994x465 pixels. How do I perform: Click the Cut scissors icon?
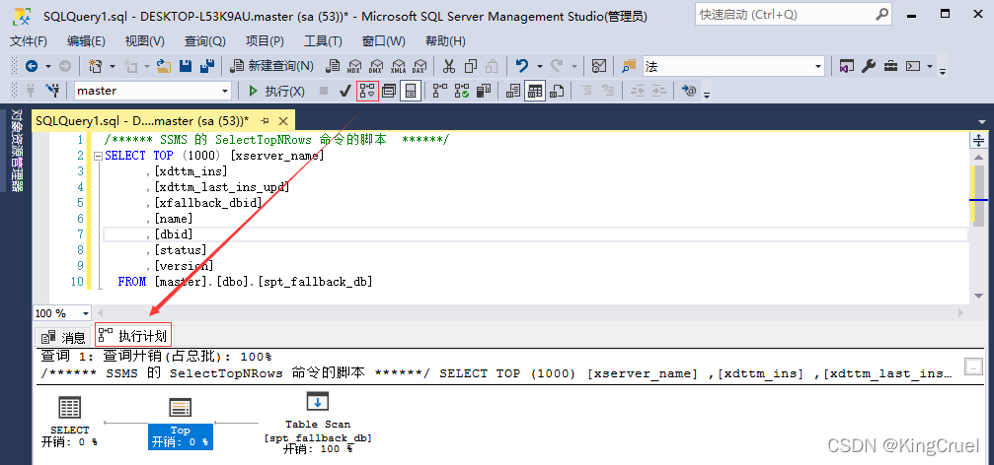coord(449,66)
